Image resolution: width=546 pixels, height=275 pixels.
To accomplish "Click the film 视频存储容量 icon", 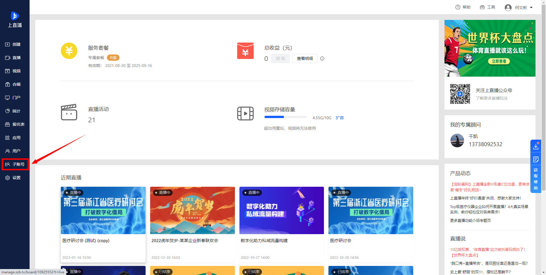I will (x=245, y=114).
